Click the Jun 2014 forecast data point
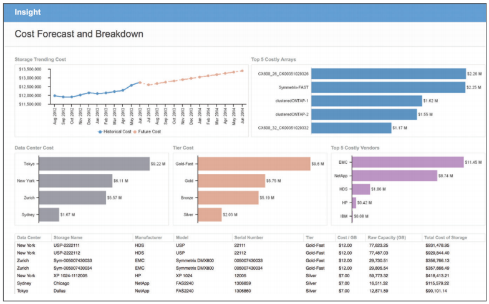The image size is (489, 304). pyautogui.click(x=242, y=71)
